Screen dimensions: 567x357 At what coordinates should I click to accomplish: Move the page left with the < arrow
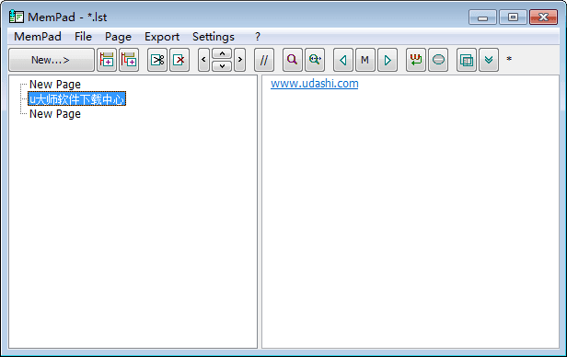point(203,60)
